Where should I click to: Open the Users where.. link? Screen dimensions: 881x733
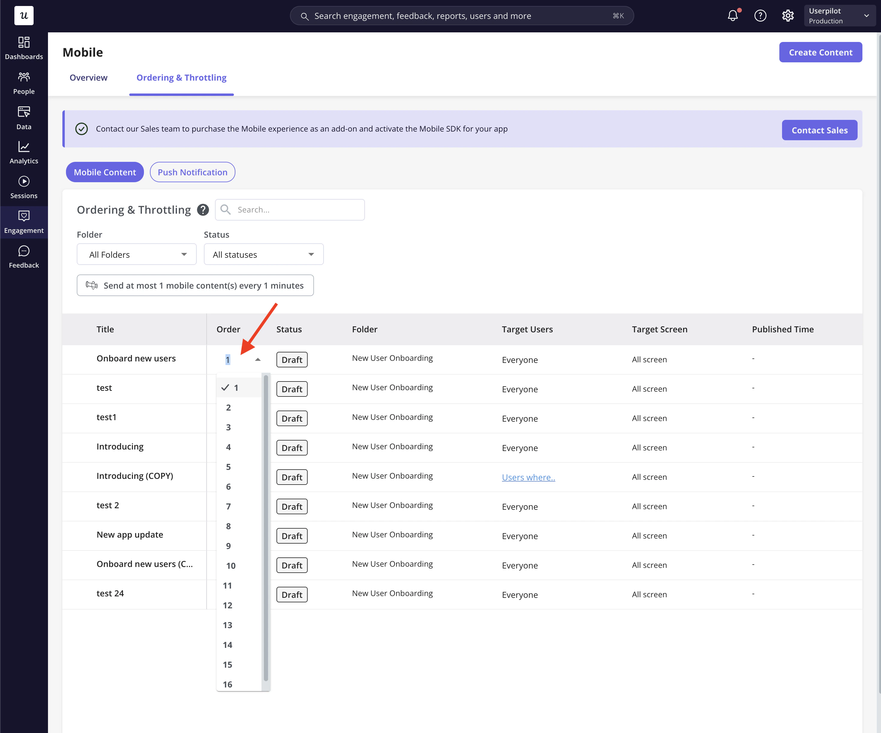pyautogui.click(x=528, y=477)
